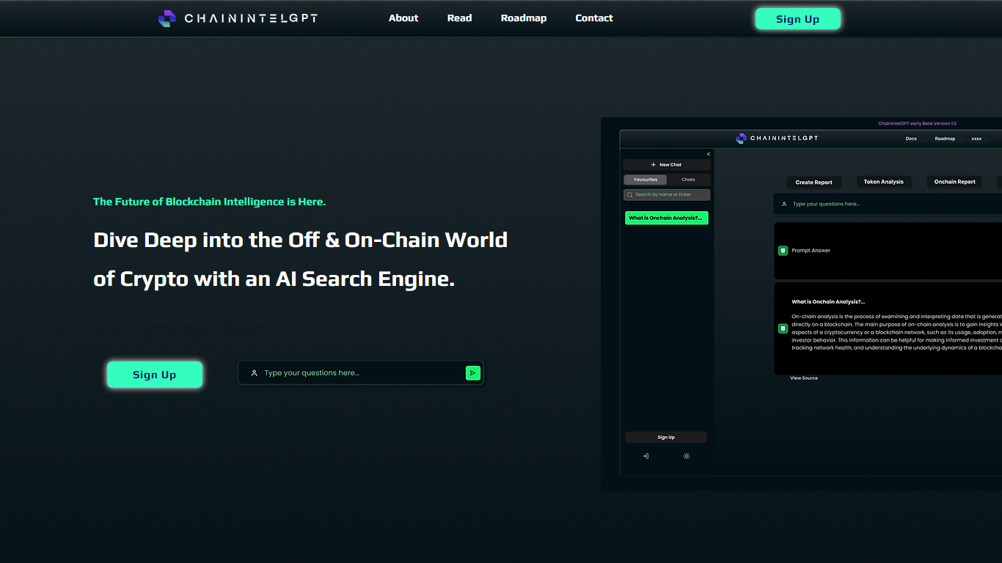Click the login arrow icon in the preview sidebar
The height and width of the screenshot is (563, 1002).
click(x=646, y=456)
